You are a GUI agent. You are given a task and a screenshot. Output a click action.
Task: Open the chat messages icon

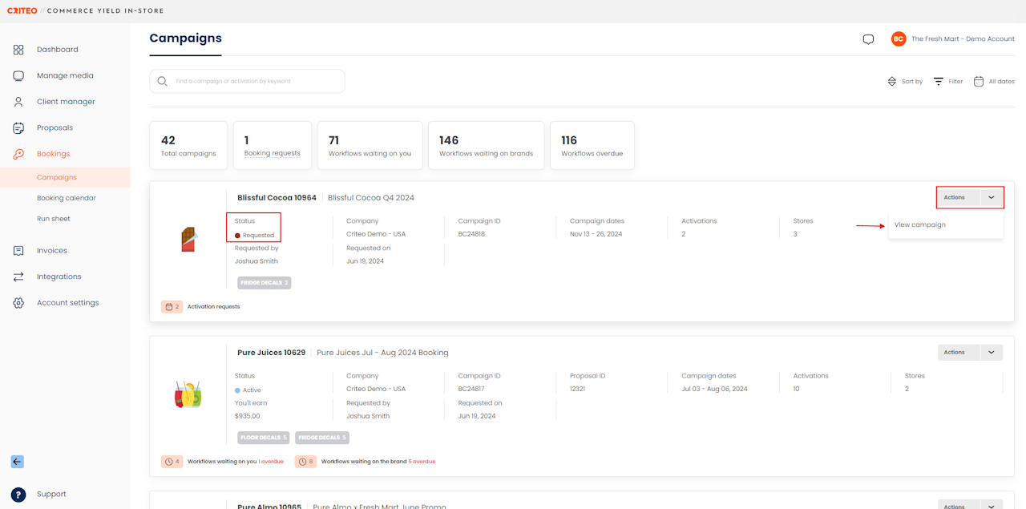coord(868,39)
